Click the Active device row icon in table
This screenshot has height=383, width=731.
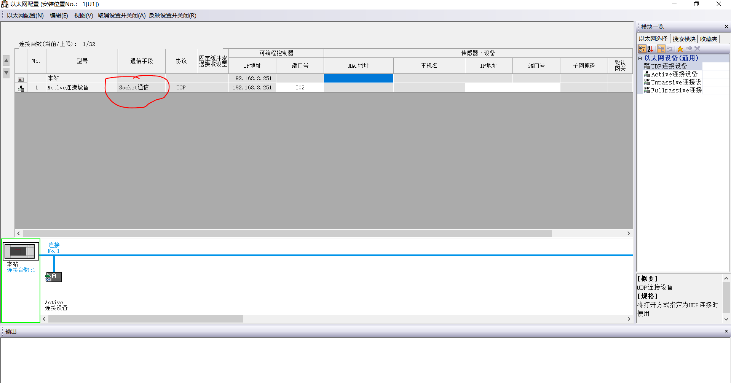point(21,88)
